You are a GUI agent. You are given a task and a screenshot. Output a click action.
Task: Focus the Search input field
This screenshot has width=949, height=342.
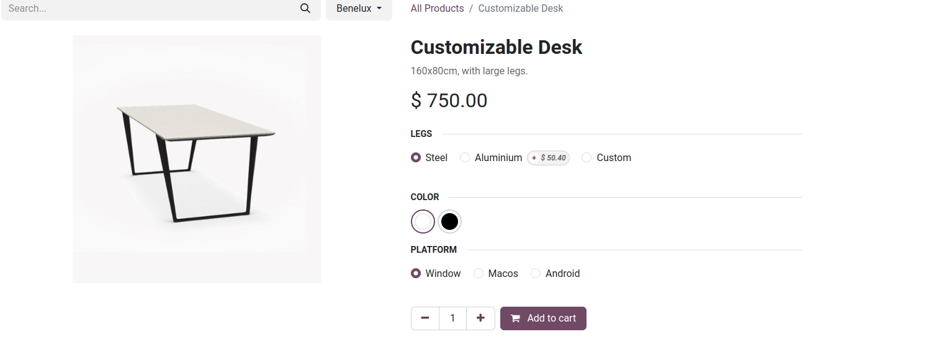tap(149, 9)
